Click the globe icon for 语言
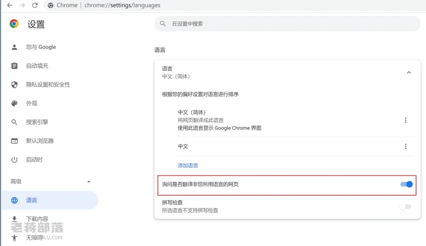This screenshot has width=426, height=246. click(14, 200)
